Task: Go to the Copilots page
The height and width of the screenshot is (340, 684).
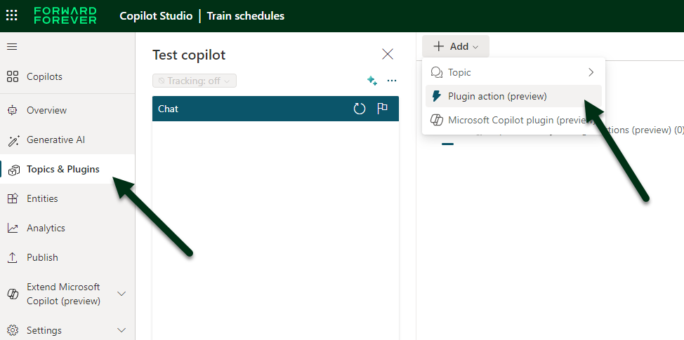Action: click(44, 76)
